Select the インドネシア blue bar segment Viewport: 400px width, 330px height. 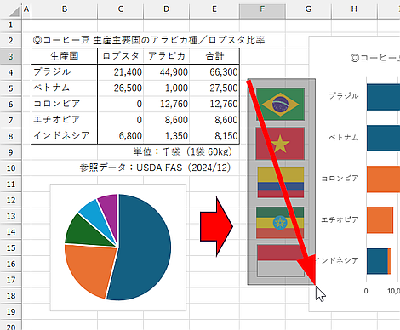[377, 261]
